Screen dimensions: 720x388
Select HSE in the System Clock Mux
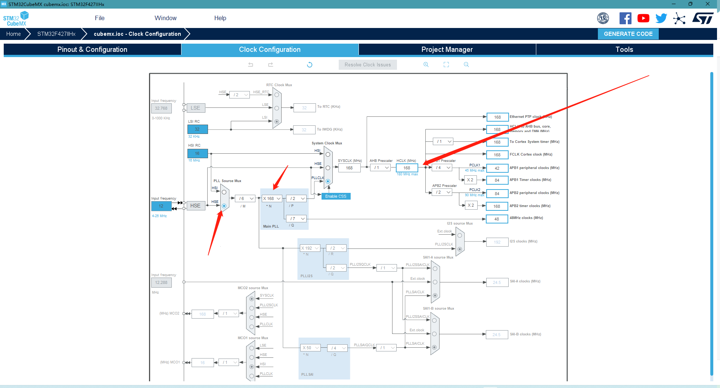click(328, 168)
